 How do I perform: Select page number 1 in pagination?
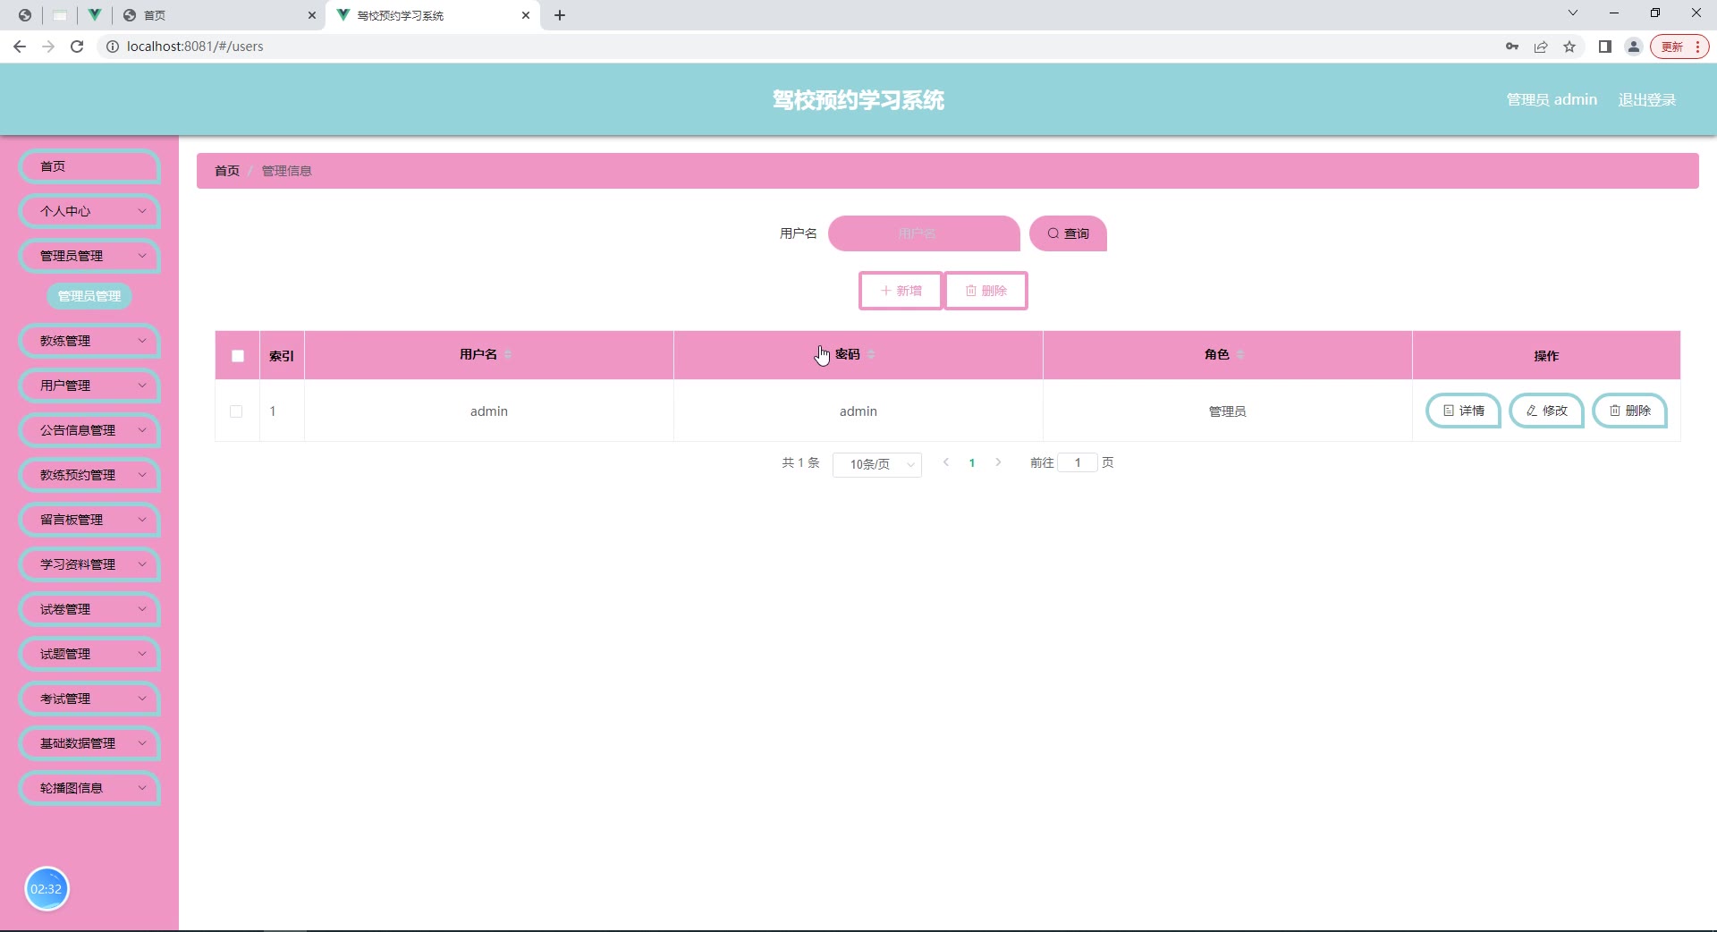pos(972,462)
